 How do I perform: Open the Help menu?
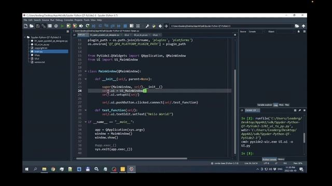point(99,20)
